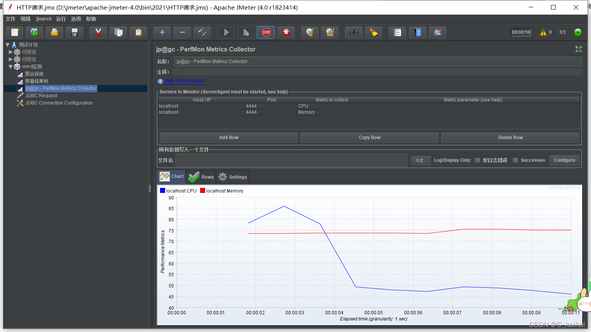Viewport: 591px width, 332px height.
Task: Click the Plugins Manager icon
Action: 437,32
